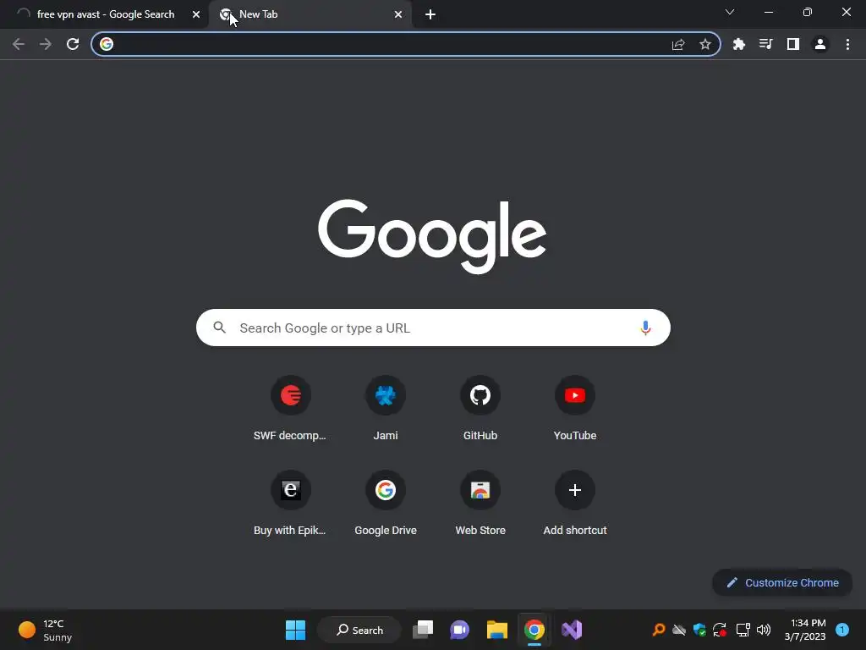Open the clock showing 1:34 PM
Viewport: 866px width, 650px height.
pos(805,630)
